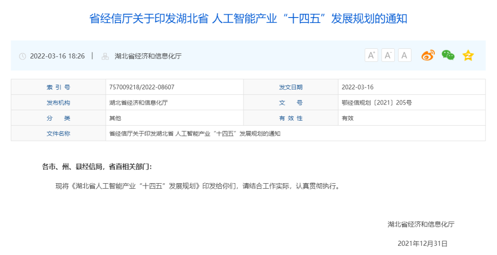Image resolution: width=497 pixels, height=255 pixels.
Task: Click the 发布机构 value in table
Action: click(x=139, y=103)
